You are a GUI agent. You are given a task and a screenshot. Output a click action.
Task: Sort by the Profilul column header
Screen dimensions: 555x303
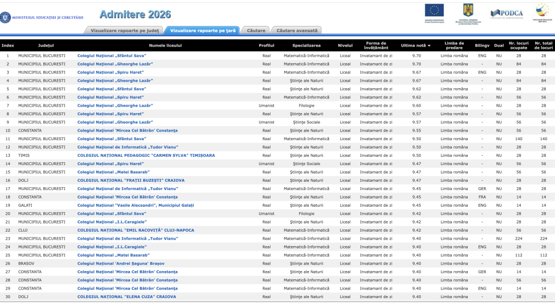coord(267,45)
